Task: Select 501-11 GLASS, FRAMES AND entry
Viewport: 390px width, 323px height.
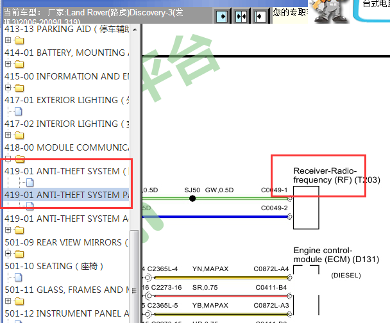Action: [67, 290]
